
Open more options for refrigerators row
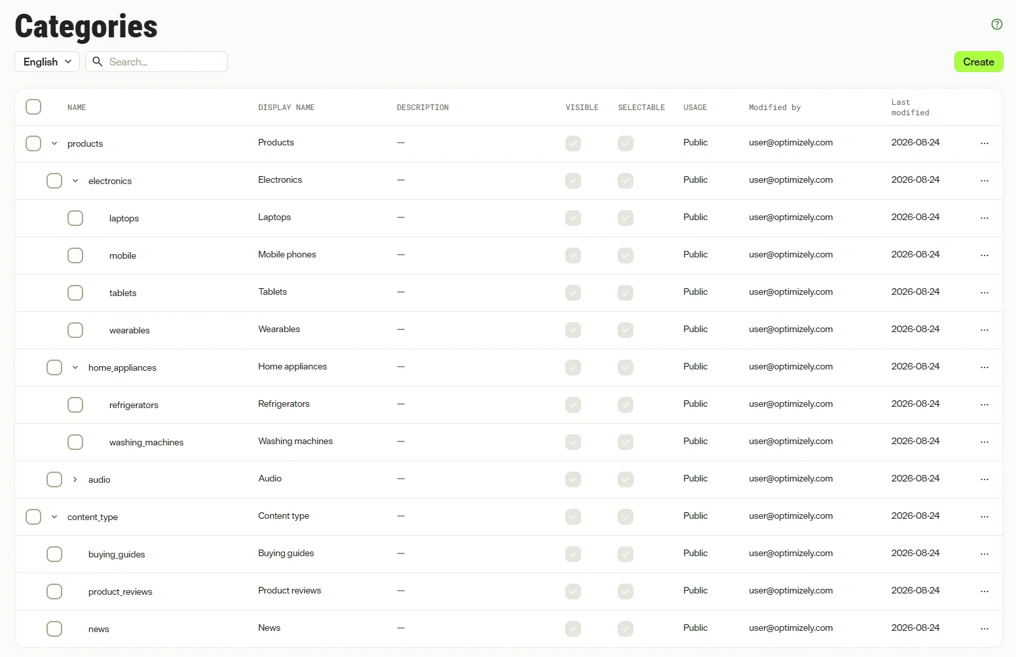[985, 405]
